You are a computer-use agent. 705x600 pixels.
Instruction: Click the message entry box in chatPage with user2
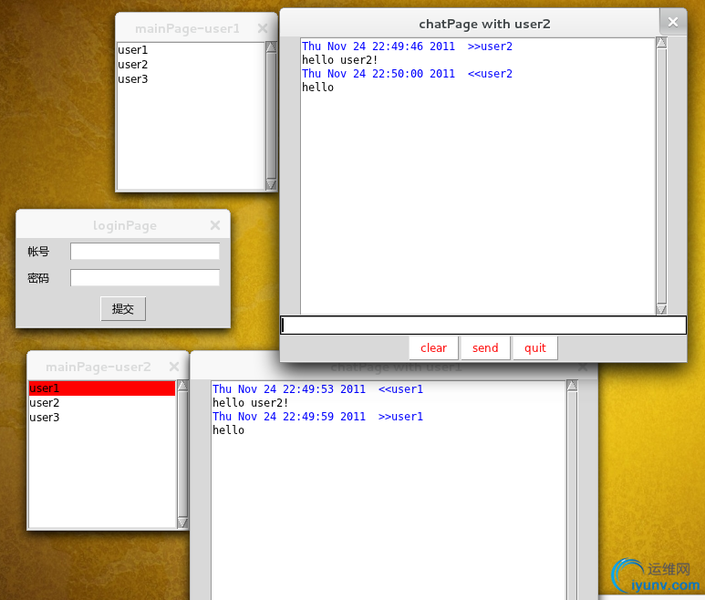[x=483, y=325]
